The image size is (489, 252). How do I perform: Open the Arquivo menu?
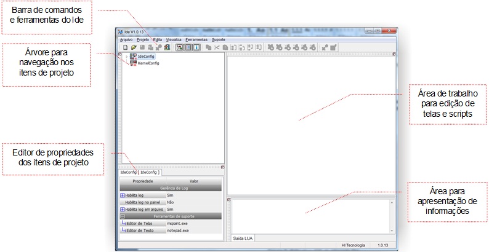click(x=126, y=40)
